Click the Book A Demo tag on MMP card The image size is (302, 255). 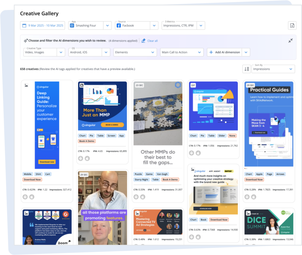point(87,141)
